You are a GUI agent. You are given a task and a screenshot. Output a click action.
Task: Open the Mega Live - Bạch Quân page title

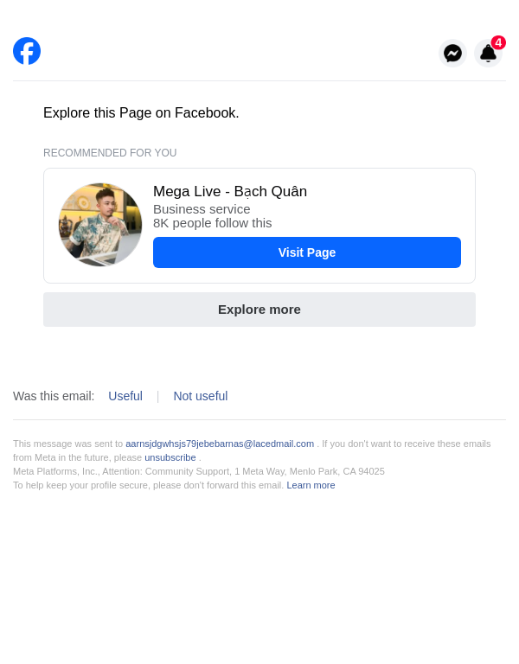(230, 192)
